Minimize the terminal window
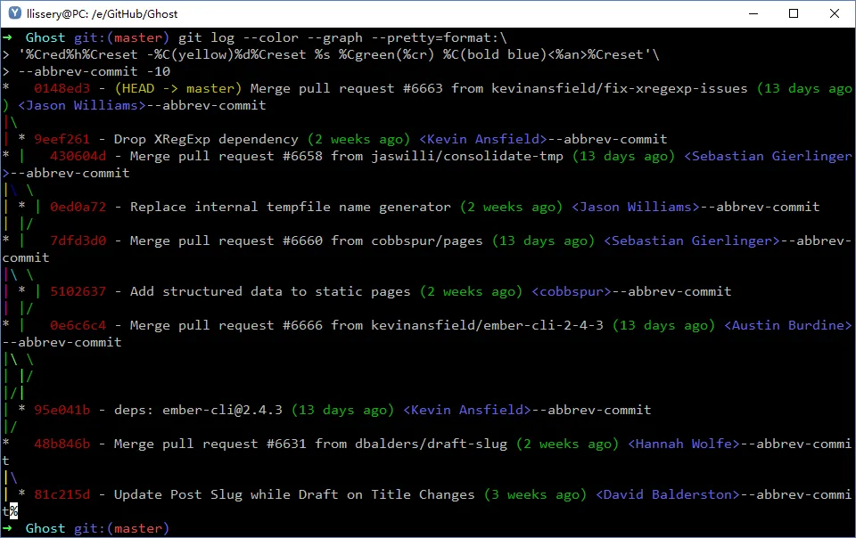The image size is (856, 538). point(753,13)
